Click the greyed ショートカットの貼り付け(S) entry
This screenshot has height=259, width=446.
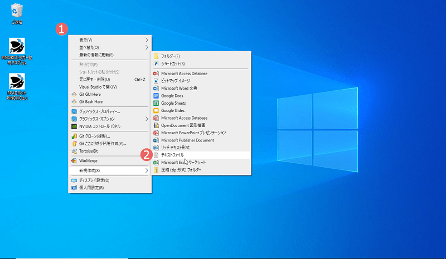110,72
